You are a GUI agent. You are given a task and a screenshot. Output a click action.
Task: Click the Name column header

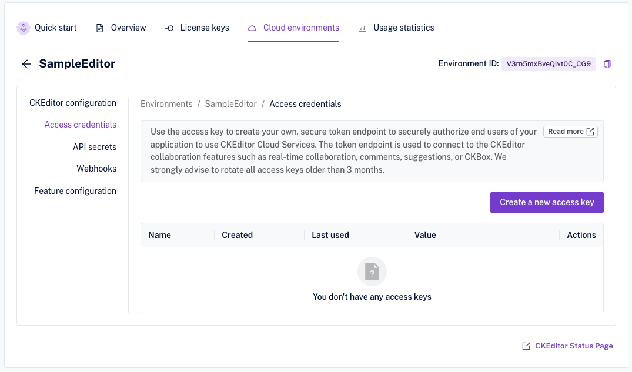pos(159,235)
